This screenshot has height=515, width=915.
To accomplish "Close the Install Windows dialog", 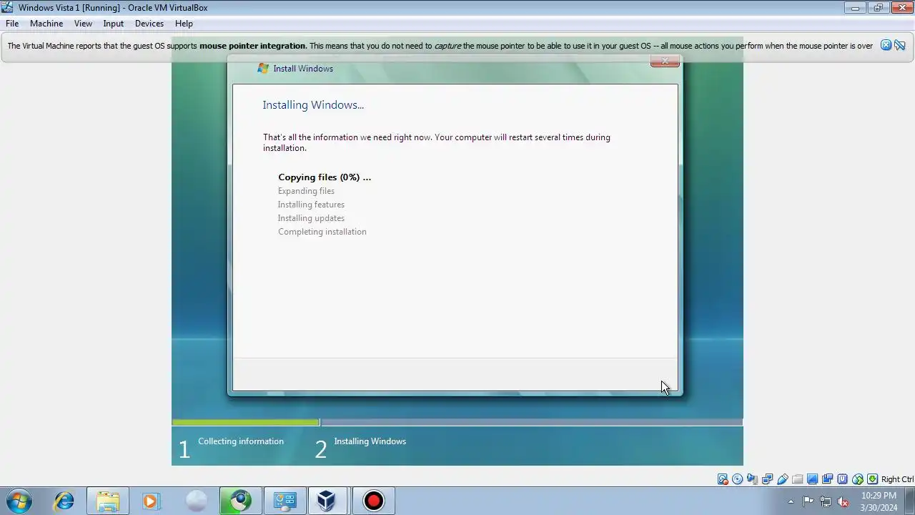I will (x=665, y=62).
